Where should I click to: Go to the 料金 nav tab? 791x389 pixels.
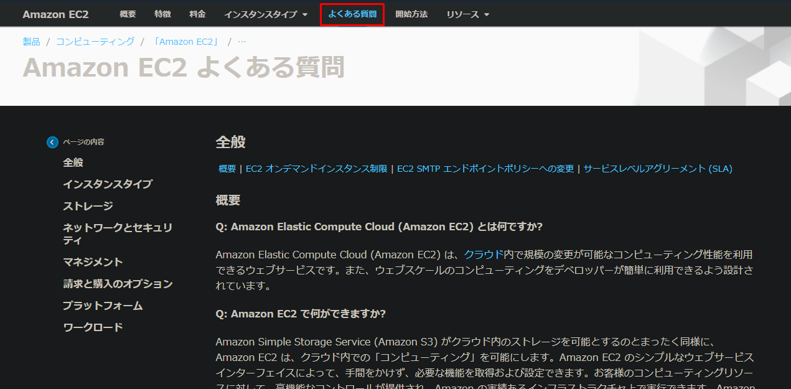(x=197, y=14)
